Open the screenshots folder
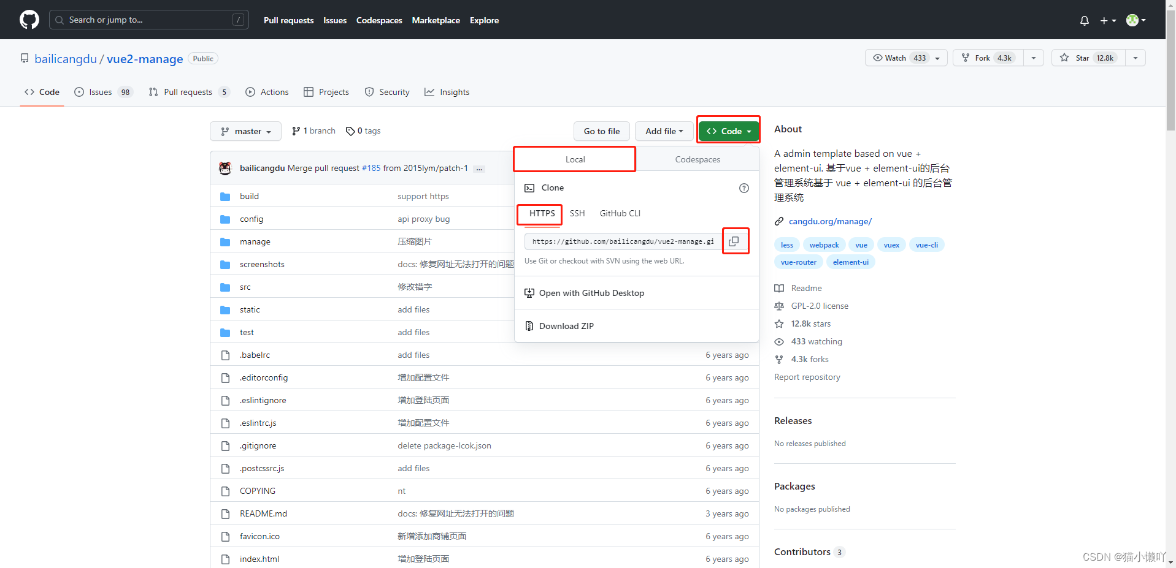 [x=262, y=264]
